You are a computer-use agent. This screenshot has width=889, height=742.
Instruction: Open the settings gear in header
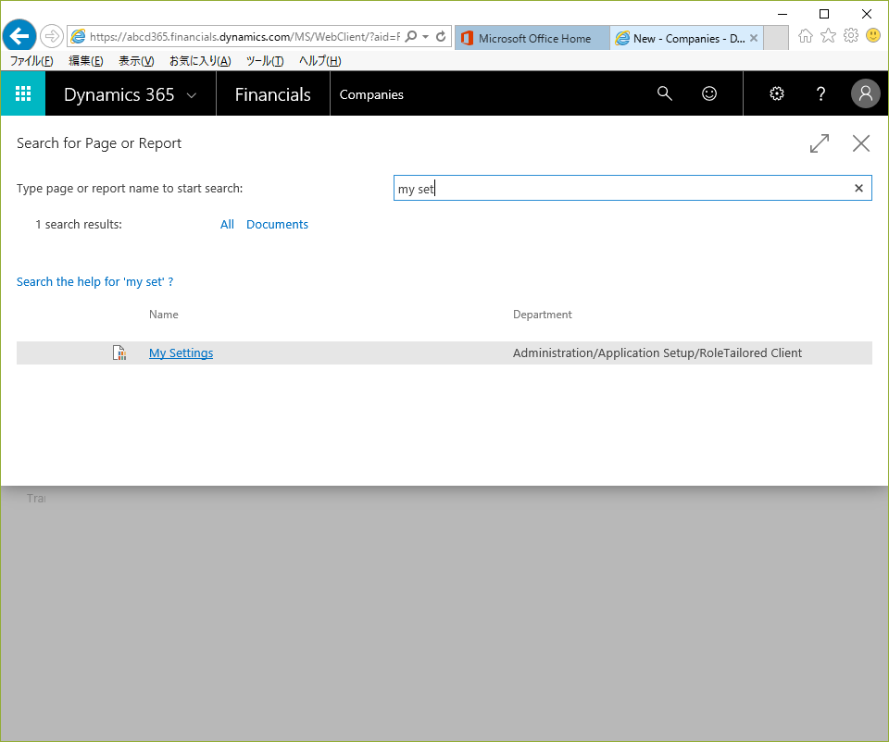(x=777, y=93)
